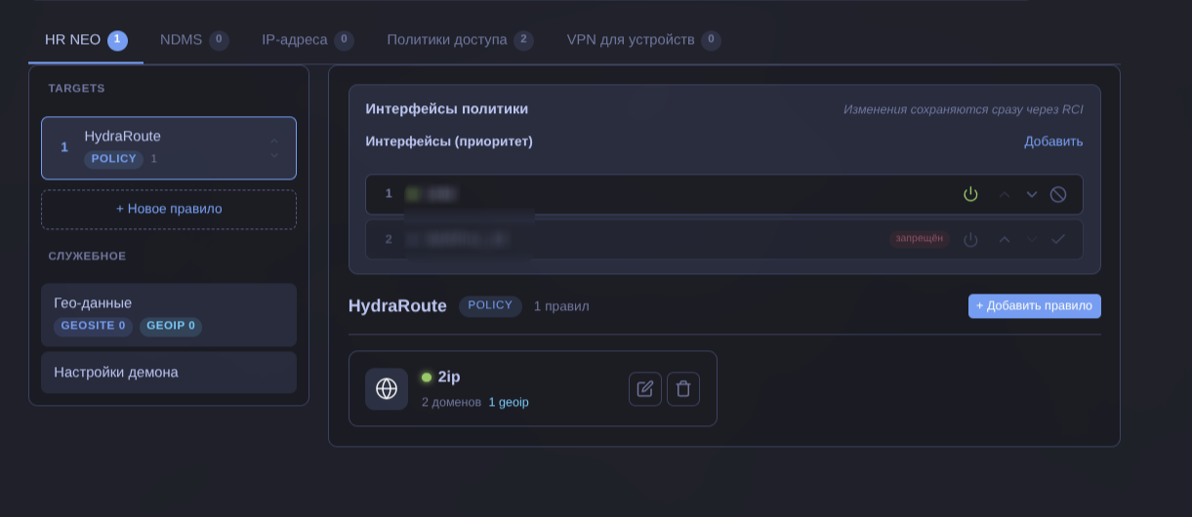
Task: Click the checkmark allow icon on interface 2
Action: (1058, 239)
